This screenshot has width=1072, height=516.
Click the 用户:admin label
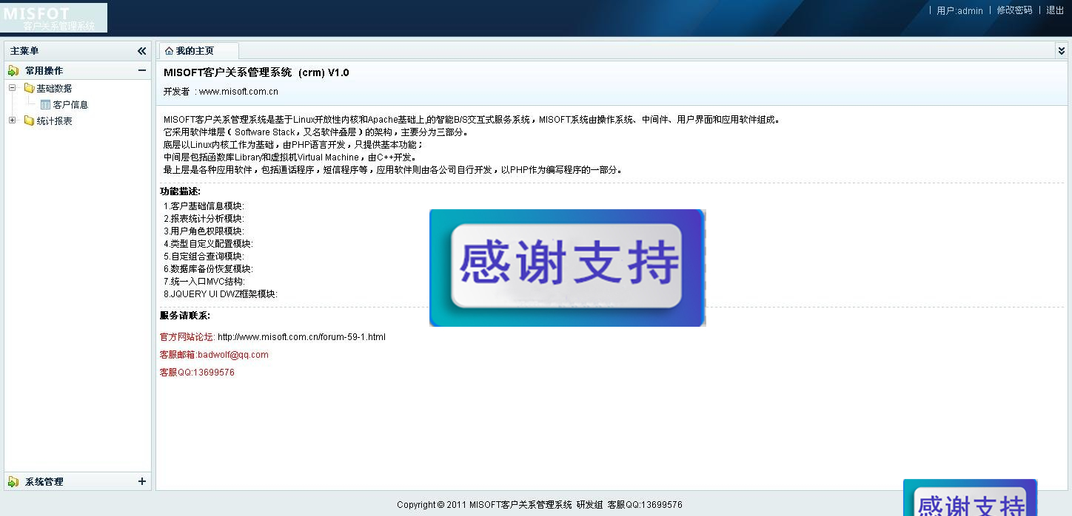959,10
